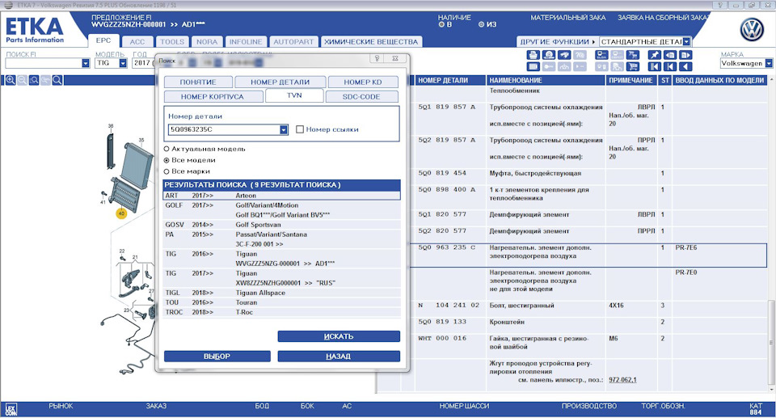Screen dimensions: 776x418
Task: Select the ПОНЯТИЕ search tab
Action: (x=198, y=82)
